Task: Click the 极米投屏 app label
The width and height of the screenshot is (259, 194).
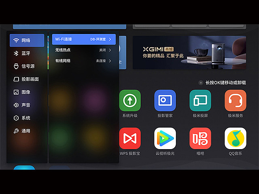Action: (200, 116)
